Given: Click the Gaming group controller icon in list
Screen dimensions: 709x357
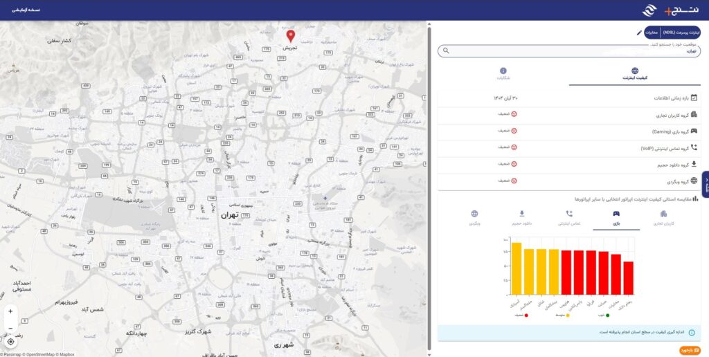Looking at the screenshot, I should tap(694, 131).
